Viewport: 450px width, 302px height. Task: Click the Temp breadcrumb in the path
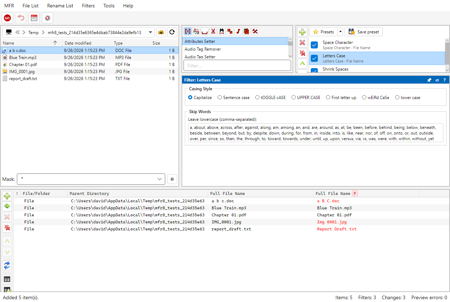click(x=34, y=33)
